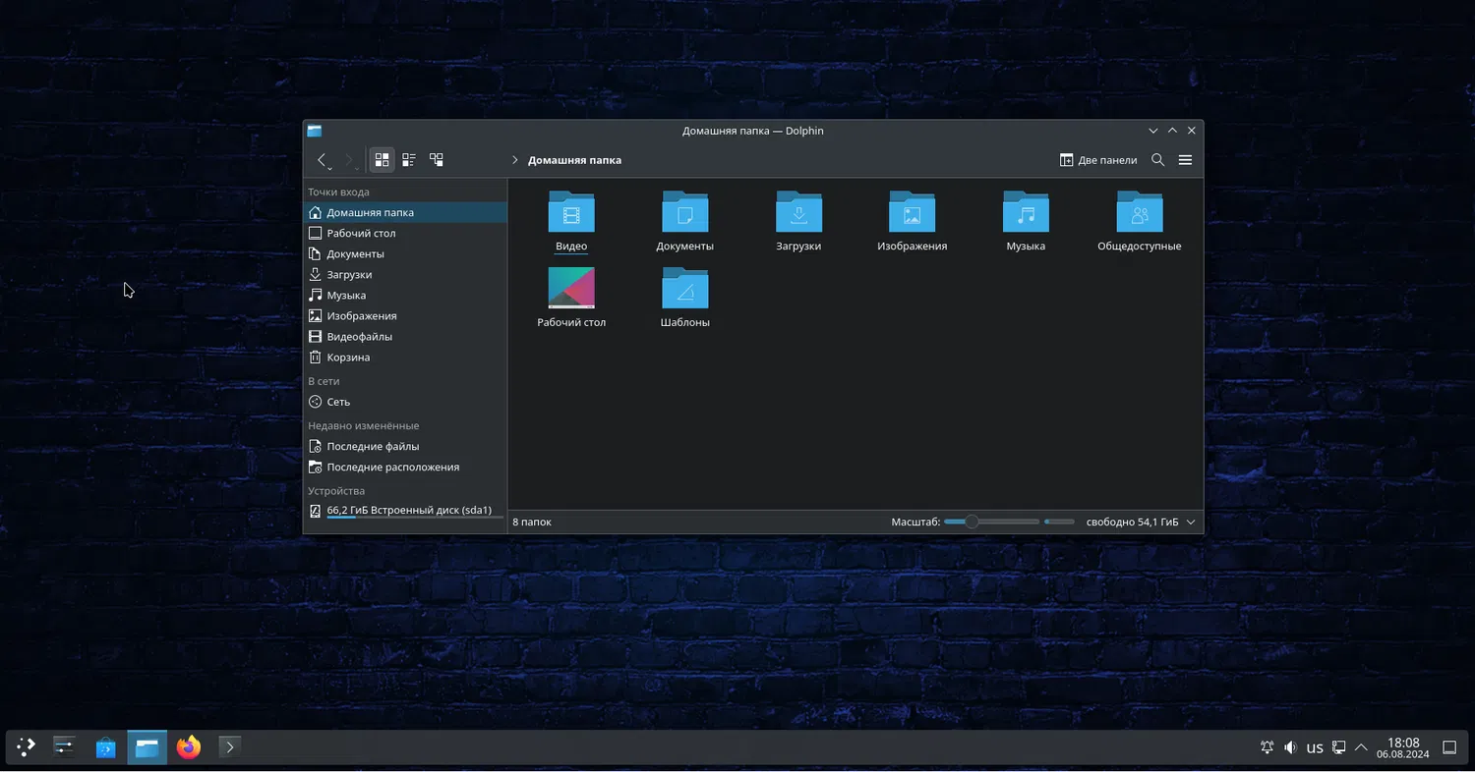Switch to Compact view mode
The height and width of the screenshot is (772, 1475).
pos(409,159)
